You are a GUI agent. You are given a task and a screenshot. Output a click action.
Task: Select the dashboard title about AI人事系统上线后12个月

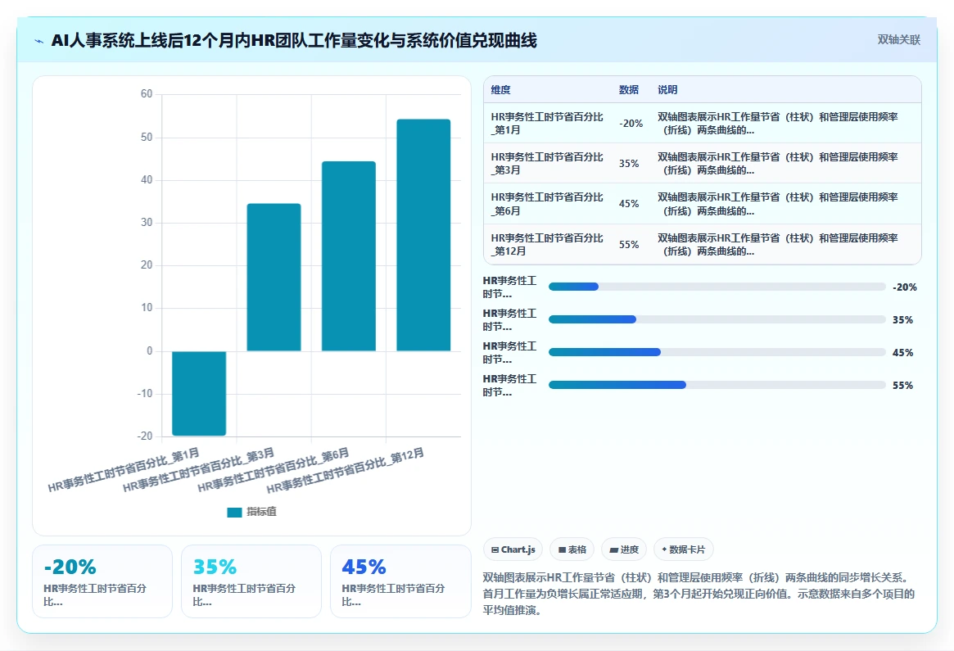coord(294,41)
